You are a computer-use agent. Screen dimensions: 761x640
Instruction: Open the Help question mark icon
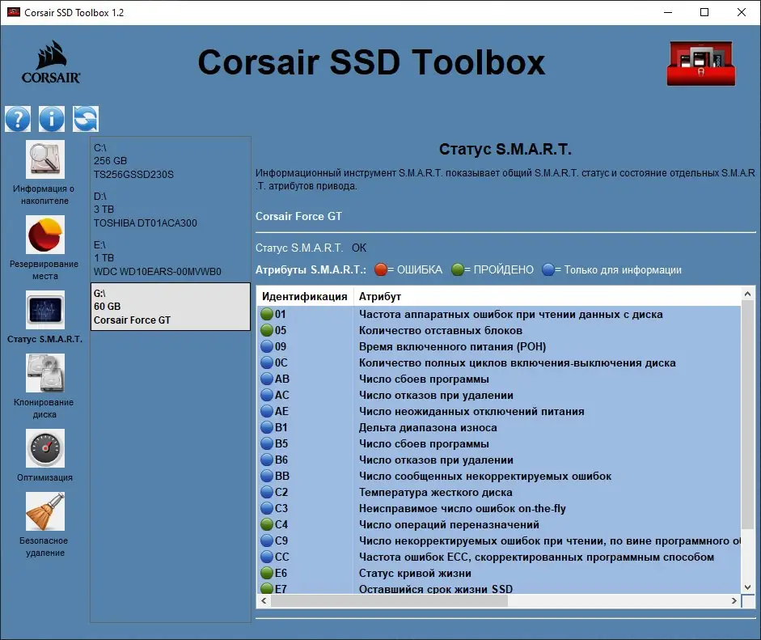(x=18, y=119)
